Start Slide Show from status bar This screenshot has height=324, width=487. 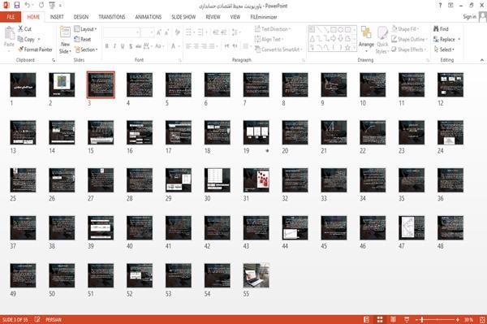point(407,319)
